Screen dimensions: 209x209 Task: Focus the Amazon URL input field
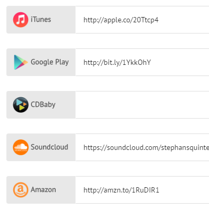[x=142, y=190]
